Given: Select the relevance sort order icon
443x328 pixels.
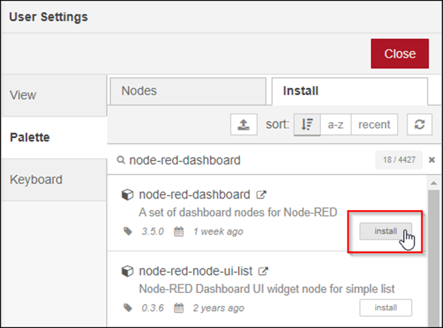Looking at the screenshot, I should tap(307, 124).
